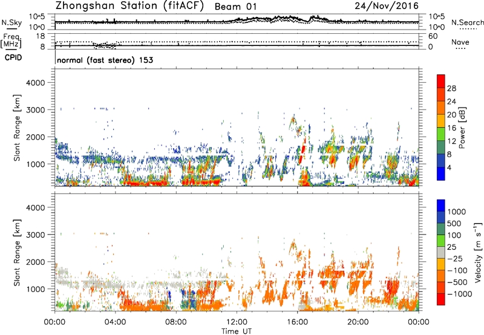Viewport: 484px width, 335px height.
Task: Click the '25' velocity colorbar value
Action: (x=451, y=247)
